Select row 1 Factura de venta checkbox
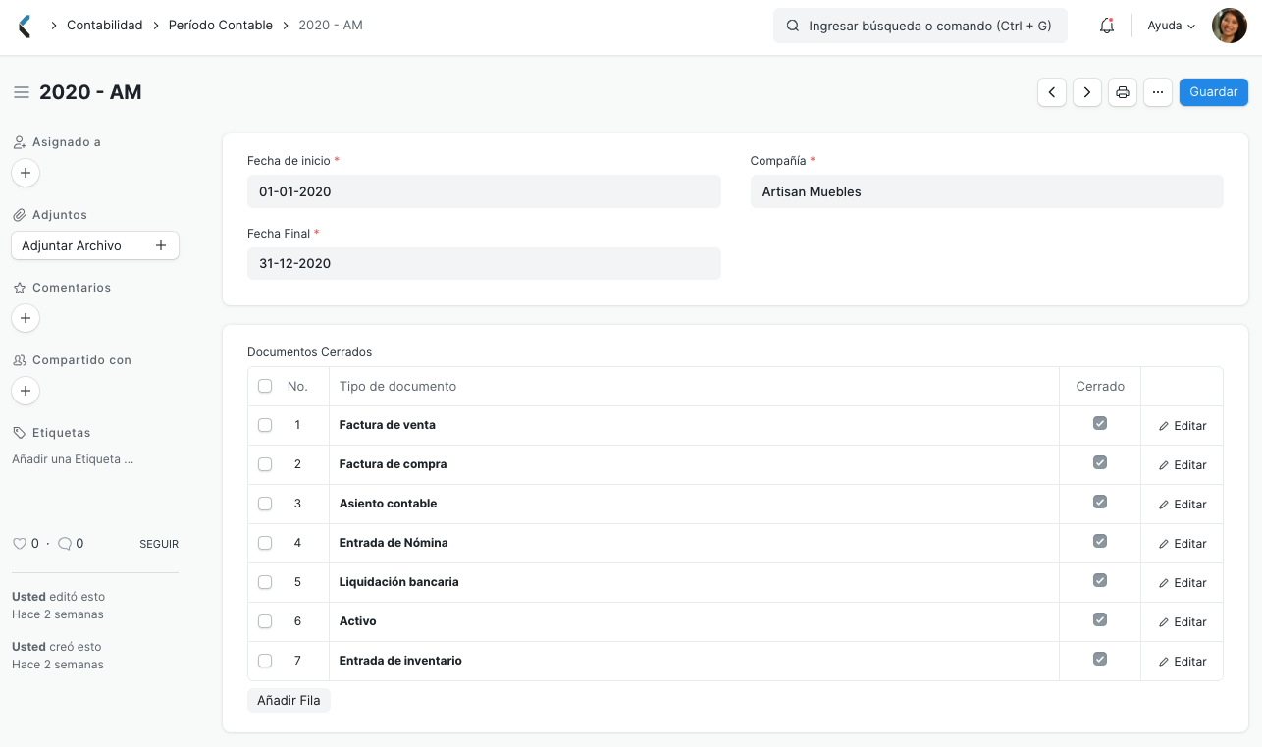1262x747 pixels. click(265, 425)
